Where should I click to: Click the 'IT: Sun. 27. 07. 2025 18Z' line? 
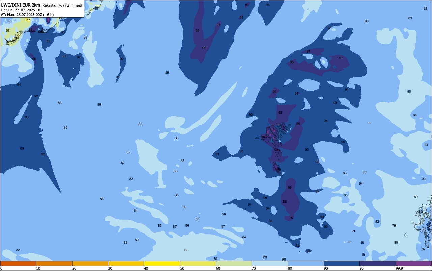[x=21, y=10]
